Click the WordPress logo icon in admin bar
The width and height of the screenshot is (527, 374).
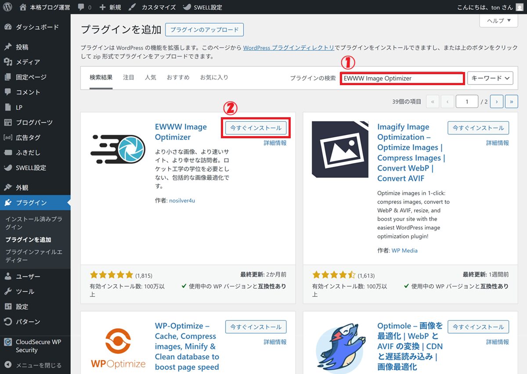pos(7,7)
